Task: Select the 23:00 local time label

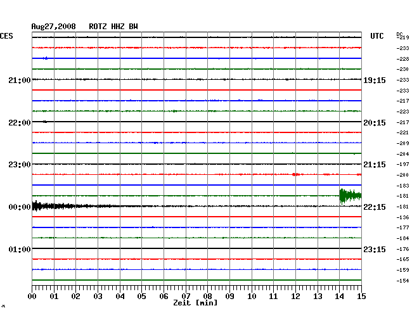Action: (x=20, y=165)
